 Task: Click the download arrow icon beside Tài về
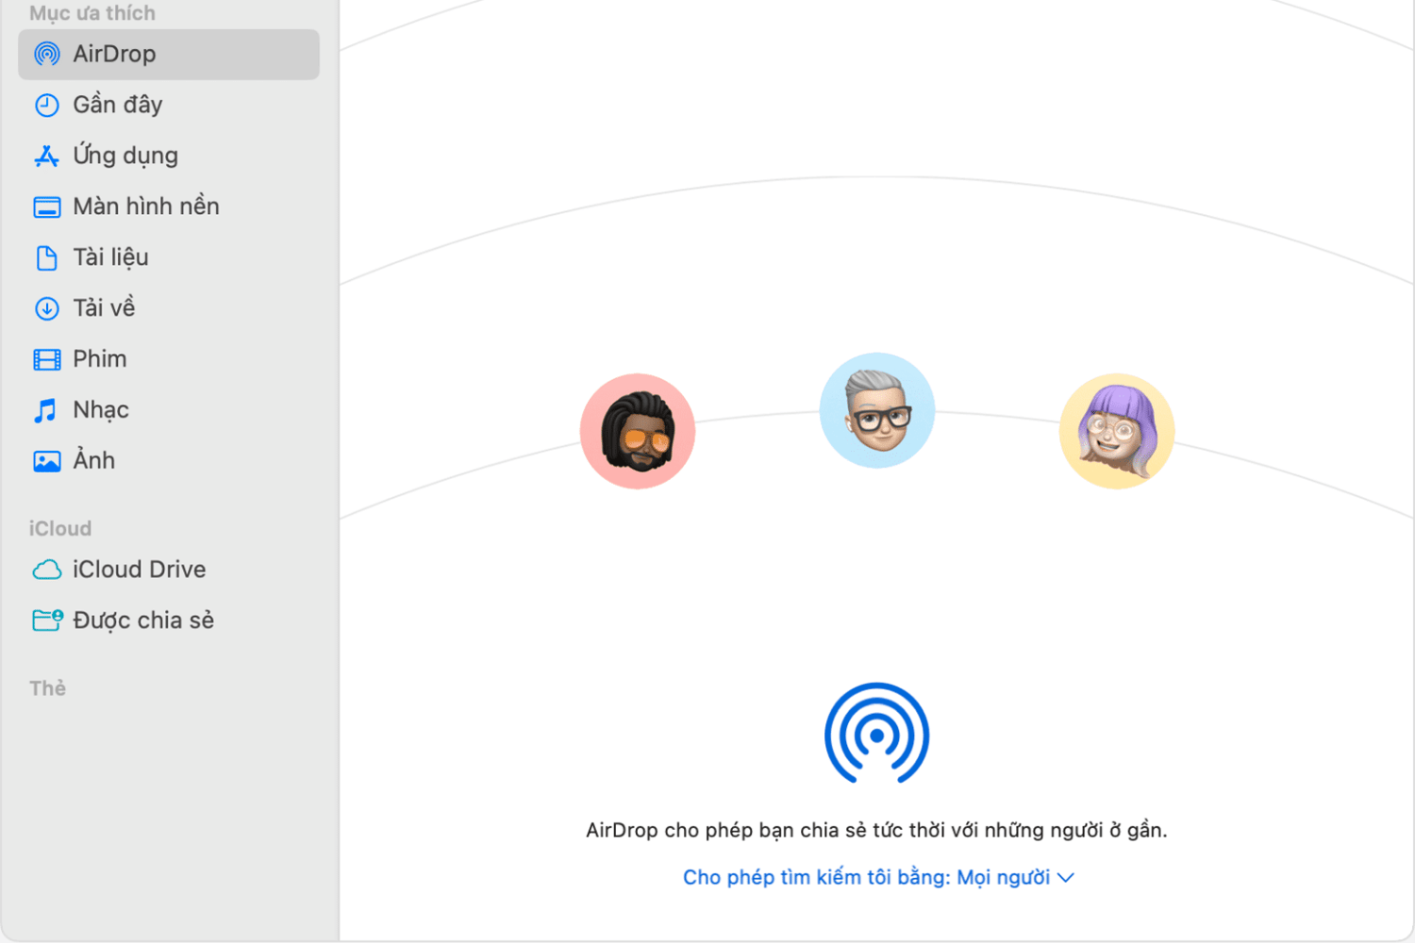[x=47, y=308]
